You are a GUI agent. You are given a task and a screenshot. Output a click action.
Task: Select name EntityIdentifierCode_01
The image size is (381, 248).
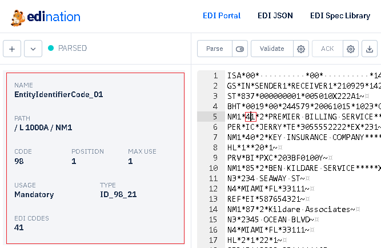[x=59, y=94]
